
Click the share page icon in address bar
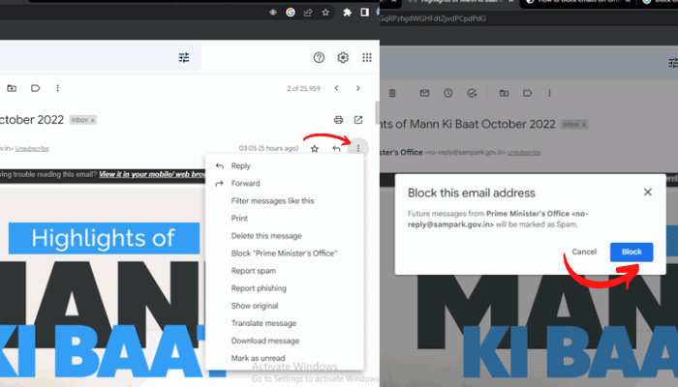point(308,13)
